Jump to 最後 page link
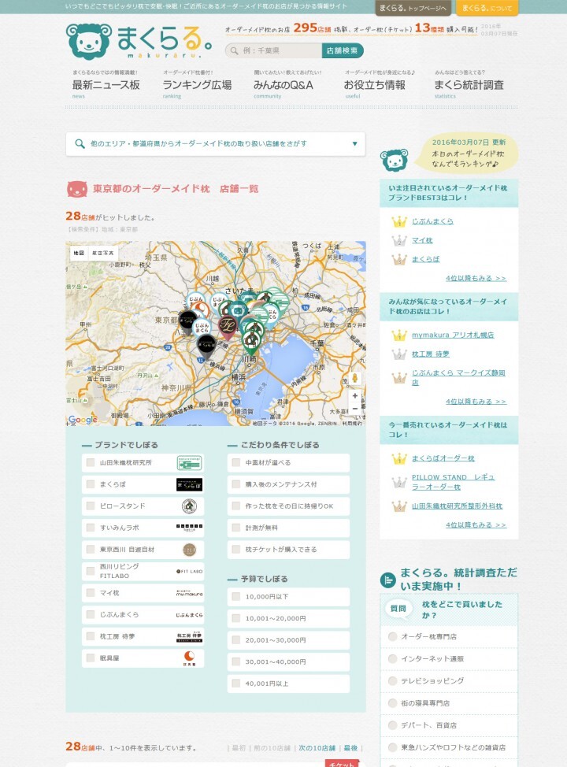This screenshot has width=567, height=767. coord(350,748)
